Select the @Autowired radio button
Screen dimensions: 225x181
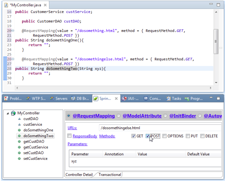(200, 115)
